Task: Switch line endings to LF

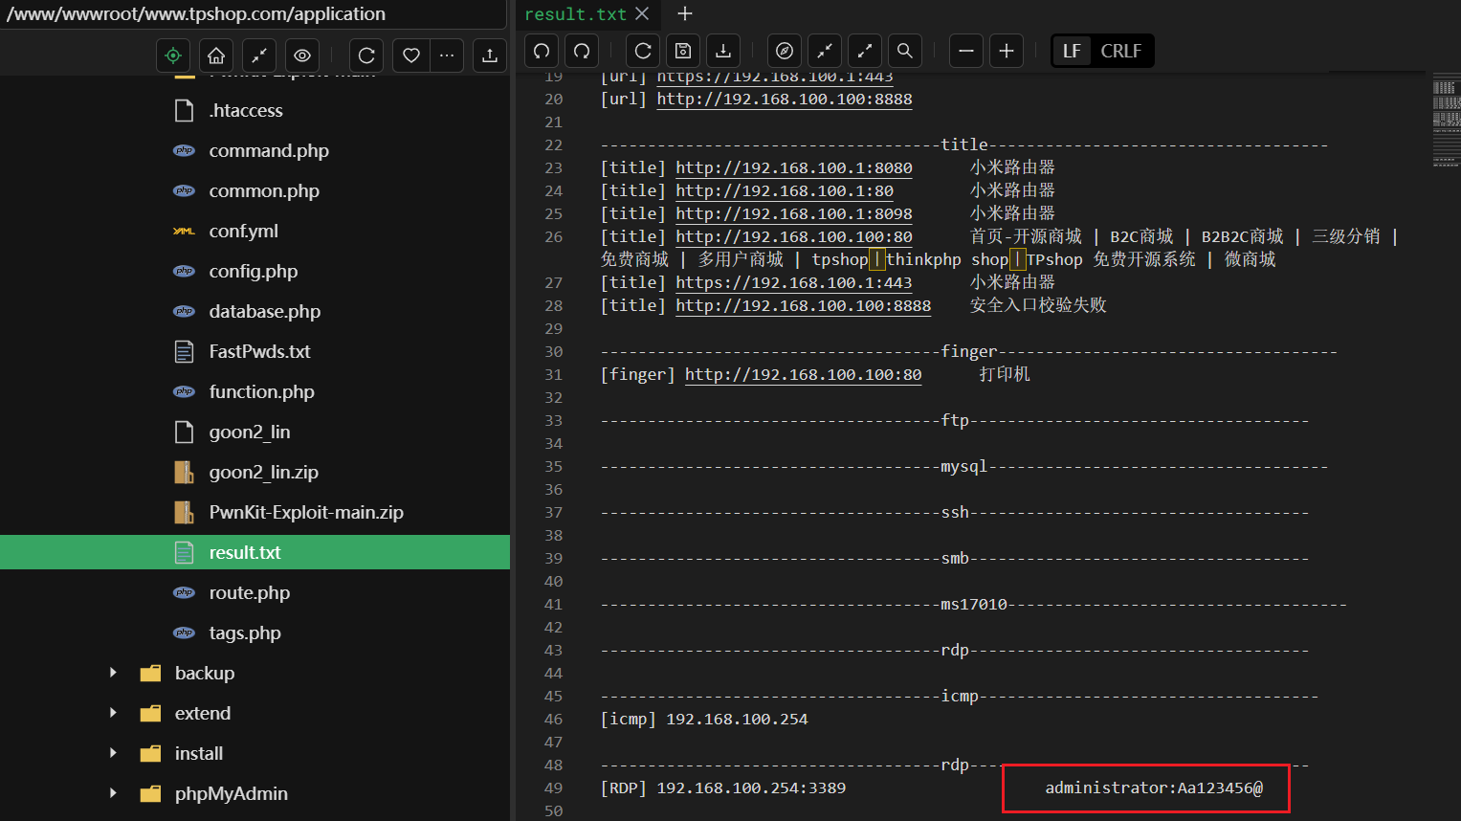Action: click(x=1072, y=51)
